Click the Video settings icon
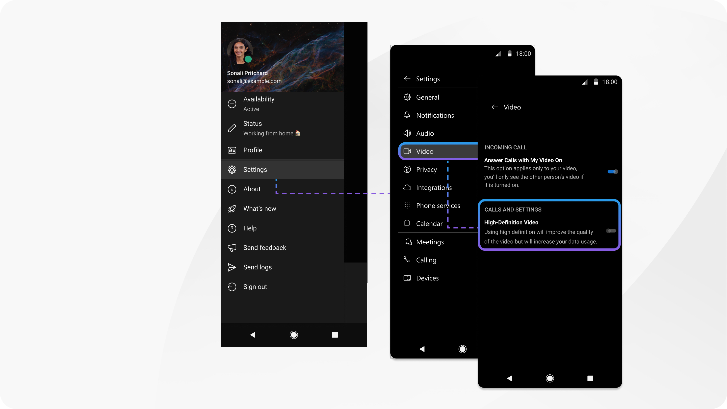The height and width of the screenshot is (409, 727). pos(407,151)
